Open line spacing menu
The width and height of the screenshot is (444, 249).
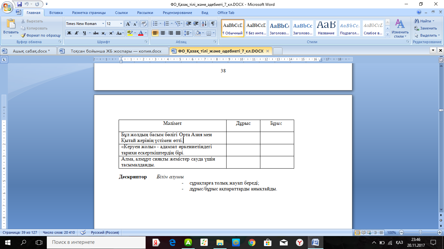click(x=188, y=33)
